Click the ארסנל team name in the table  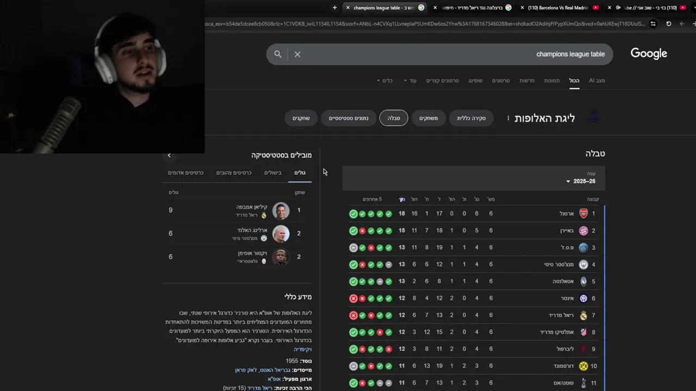[x=567, y=214]
